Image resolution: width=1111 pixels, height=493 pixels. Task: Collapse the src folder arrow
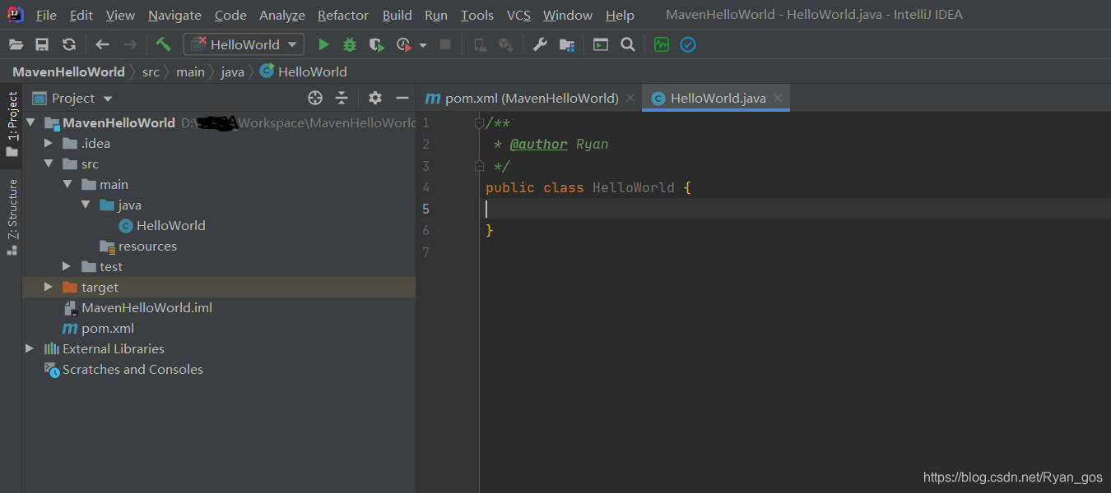(x=49, y=164)
